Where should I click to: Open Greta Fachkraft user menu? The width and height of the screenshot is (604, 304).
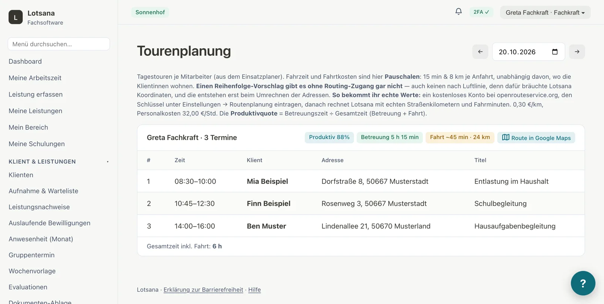[545, 12]
